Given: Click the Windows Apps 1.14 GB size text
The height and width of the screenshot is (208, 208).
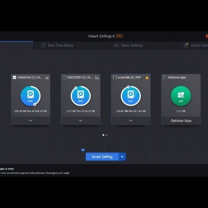Looking at the screenshot, I should point(181,111).
